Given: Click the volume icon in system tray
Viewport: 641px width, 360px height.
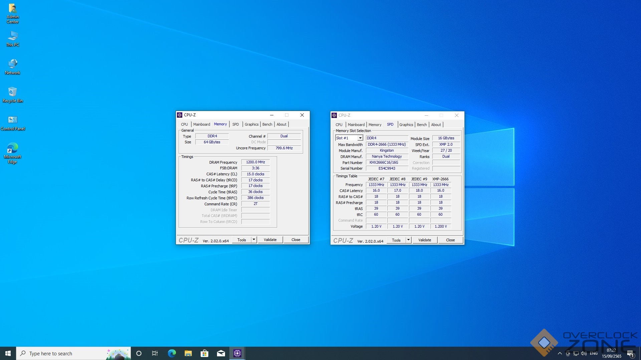Looking at the screenshot, I should click(x=584, y=353).
